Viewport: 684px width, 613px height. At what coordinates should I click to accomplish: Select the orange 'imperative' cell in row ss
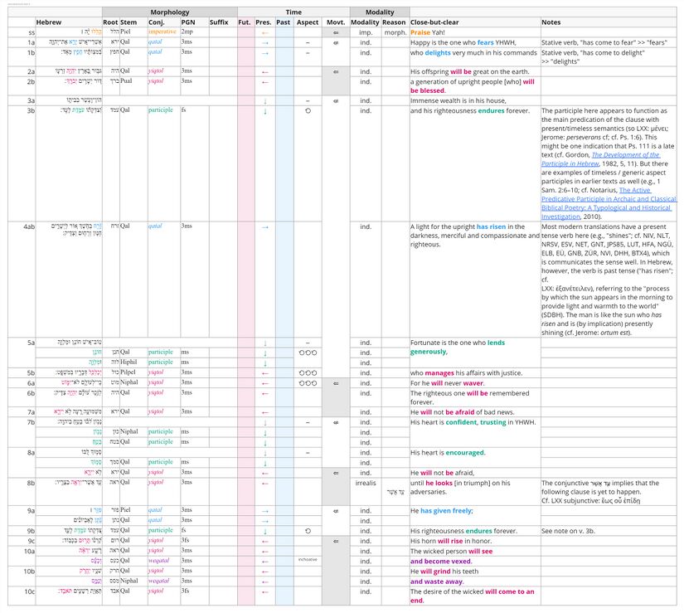tap(163, 32)
